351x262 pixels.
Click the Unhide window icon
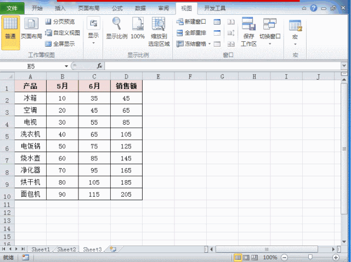pos(217,44)
